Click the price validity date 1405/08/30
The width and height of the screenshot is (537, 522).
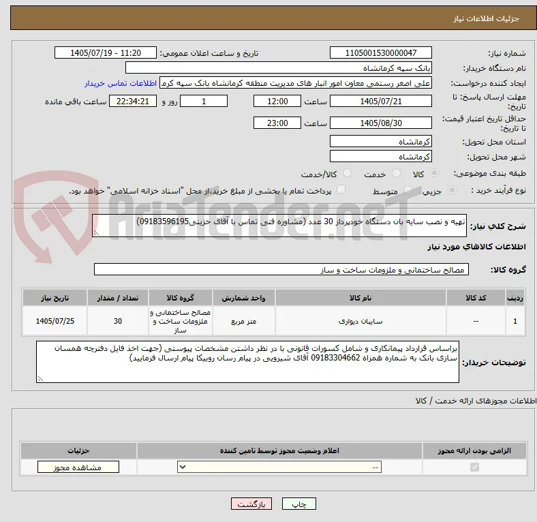coord(380,123)
